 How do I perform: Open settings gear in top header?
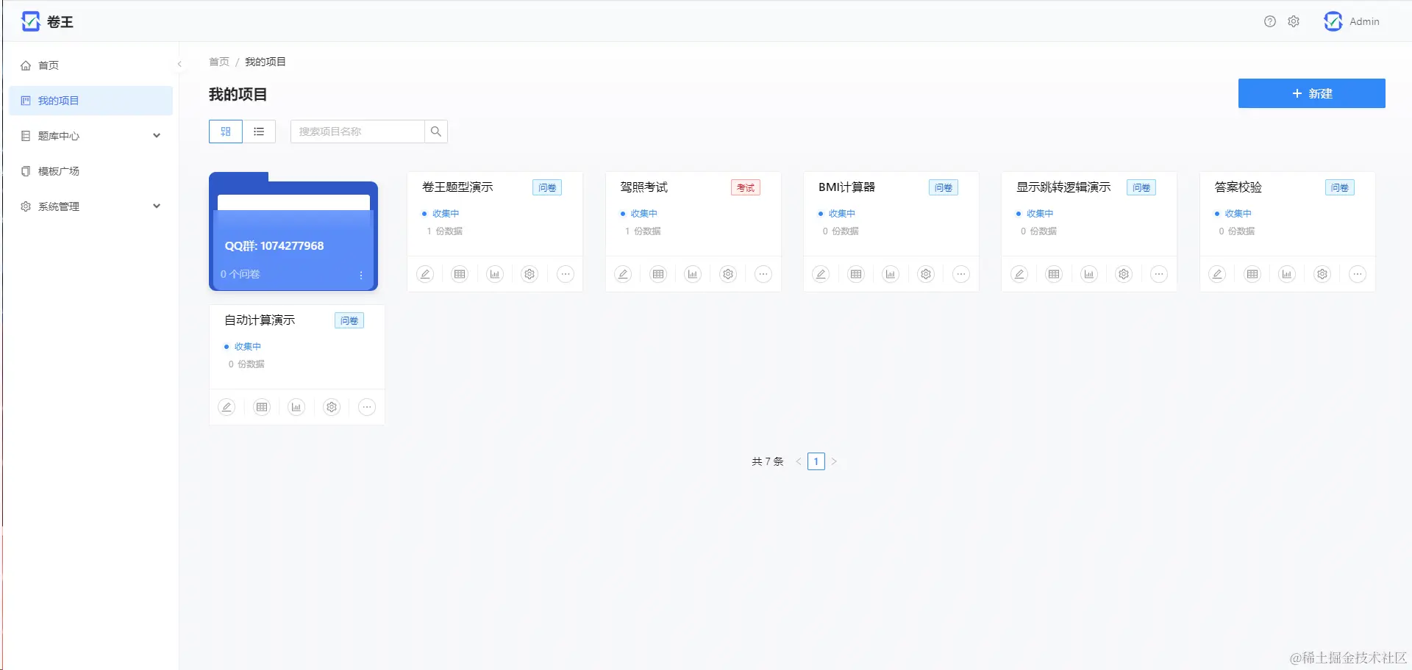[x=1294, y=21]
